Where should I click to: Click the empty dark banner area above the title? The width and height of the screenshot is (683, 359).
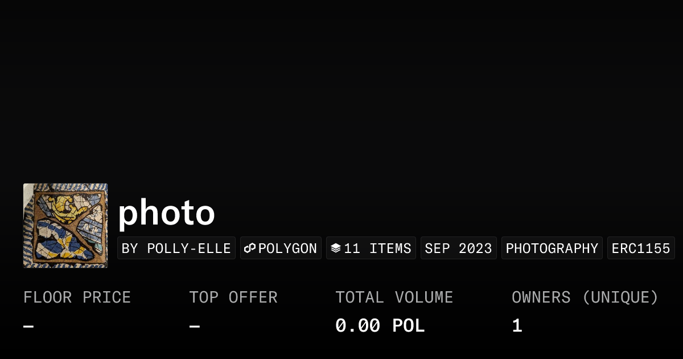click(x=341, y=85)
